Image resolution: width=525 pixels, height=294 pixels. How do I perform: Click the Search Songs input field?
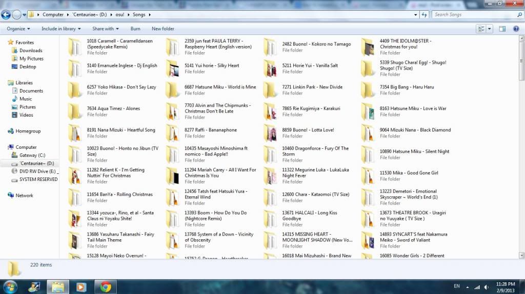(474, 15)
